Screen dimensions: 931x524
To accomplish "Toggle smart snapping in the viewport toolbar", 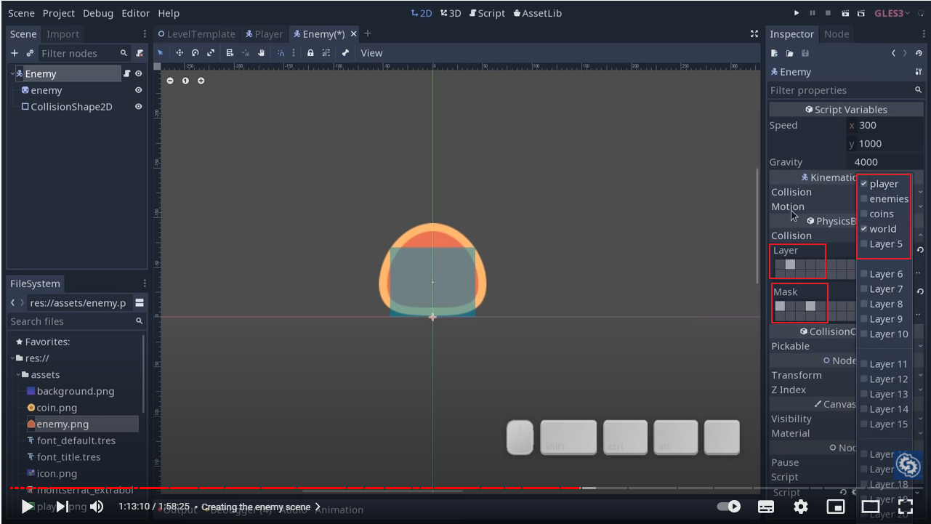I will (x=281, y=53).
